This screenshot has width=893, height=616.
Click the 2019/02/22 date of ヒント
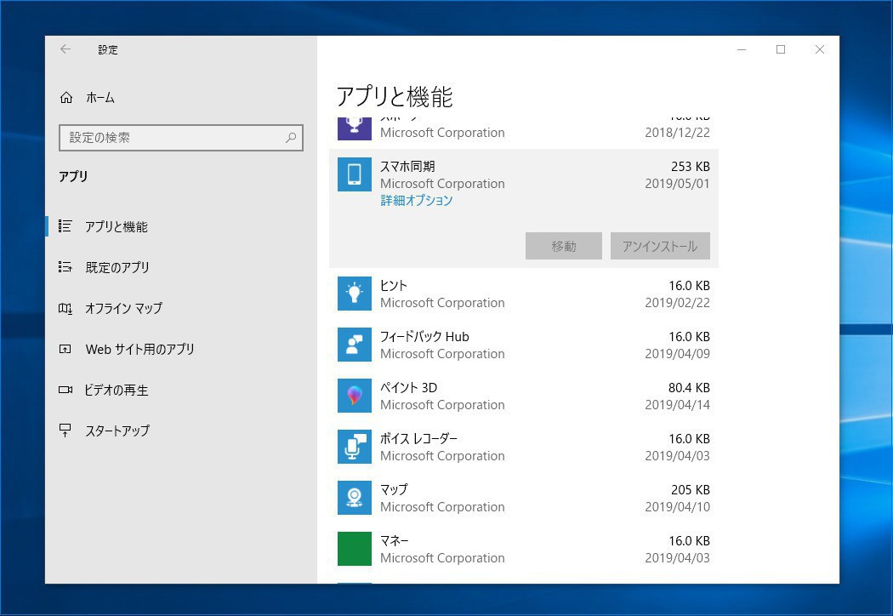click(677, 303)
